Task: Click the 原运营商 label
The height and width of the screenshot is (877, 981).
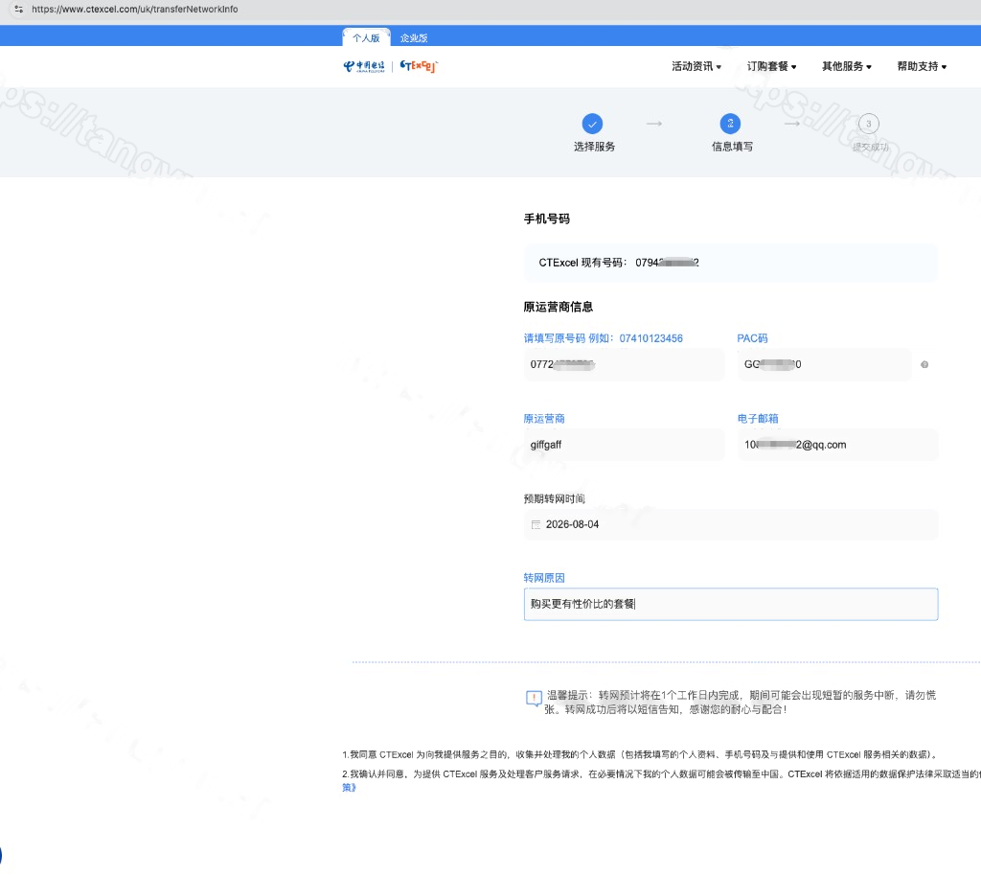Action: [x=544, y=419]
